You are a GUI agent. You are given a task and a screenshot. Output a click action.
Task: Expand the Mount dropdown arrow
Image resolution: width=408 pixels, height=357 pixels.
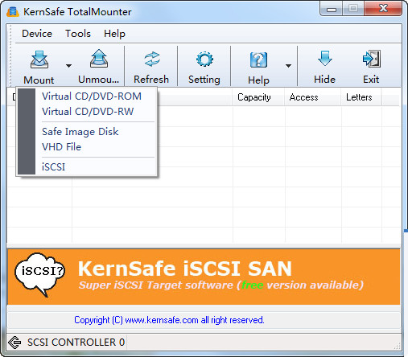(68, 66)
